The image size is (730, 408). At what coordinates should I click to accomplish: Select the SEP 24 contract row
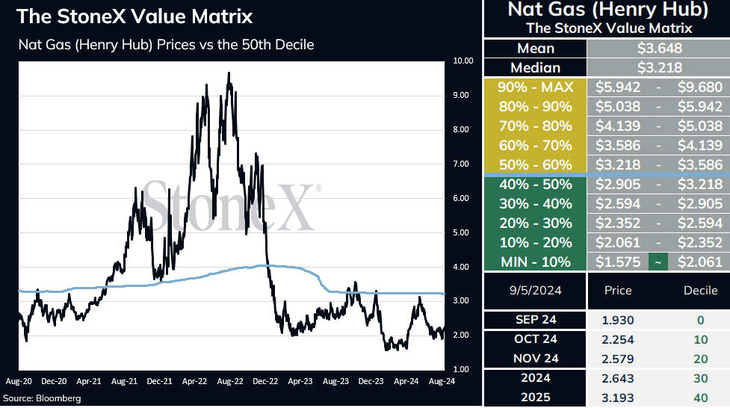point(607,320)
